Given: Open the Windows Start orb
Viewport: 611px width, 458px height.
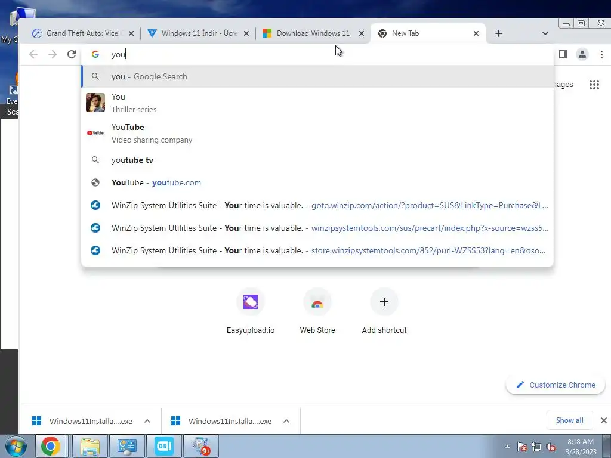Looking at the screenshot, I should pyautogui.click(x=16, y=446).
